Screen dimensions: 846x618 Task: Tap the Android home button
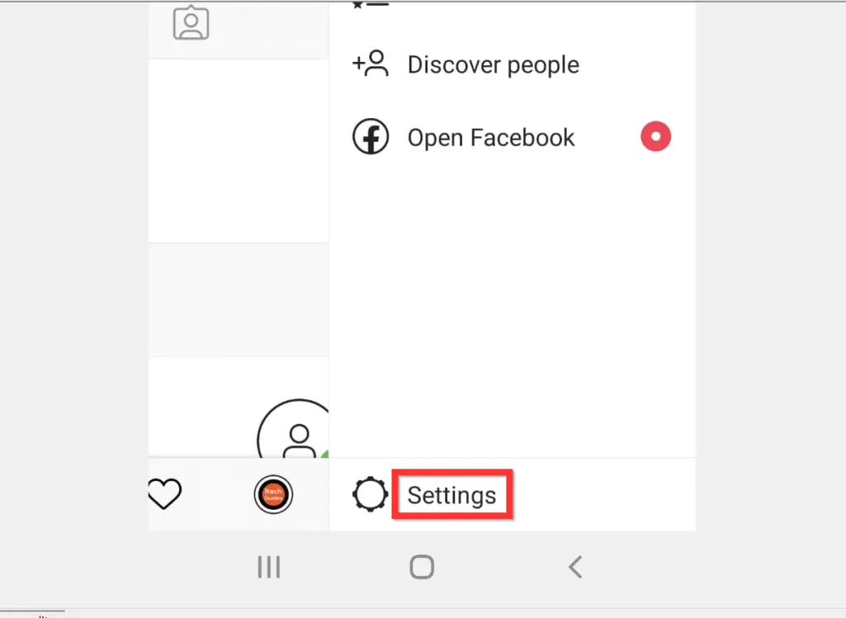422,567
